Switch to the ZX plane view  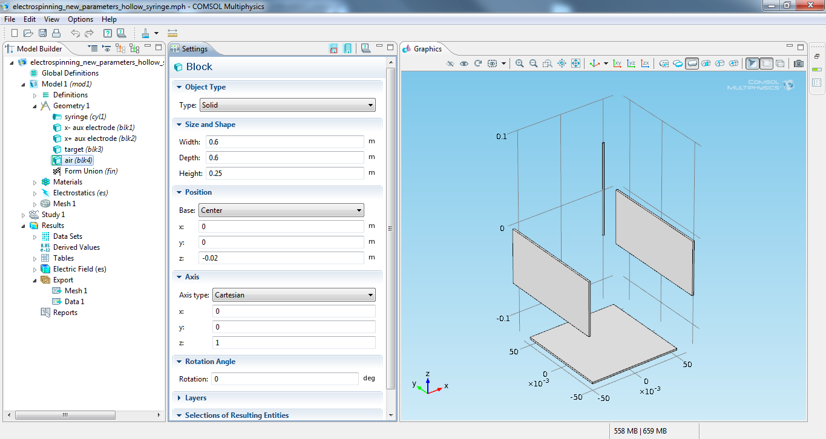[x=645, y=63]
